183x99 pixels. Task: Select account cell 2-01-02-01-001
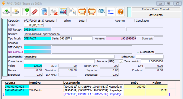coord(17,90)
